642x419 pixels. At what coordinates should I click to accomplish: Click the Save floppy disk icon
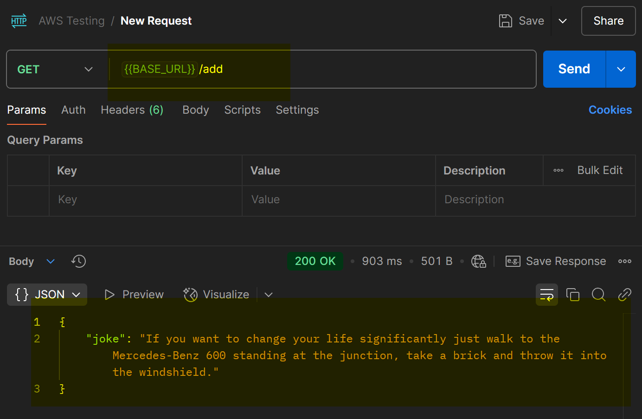tap(505, 21)
